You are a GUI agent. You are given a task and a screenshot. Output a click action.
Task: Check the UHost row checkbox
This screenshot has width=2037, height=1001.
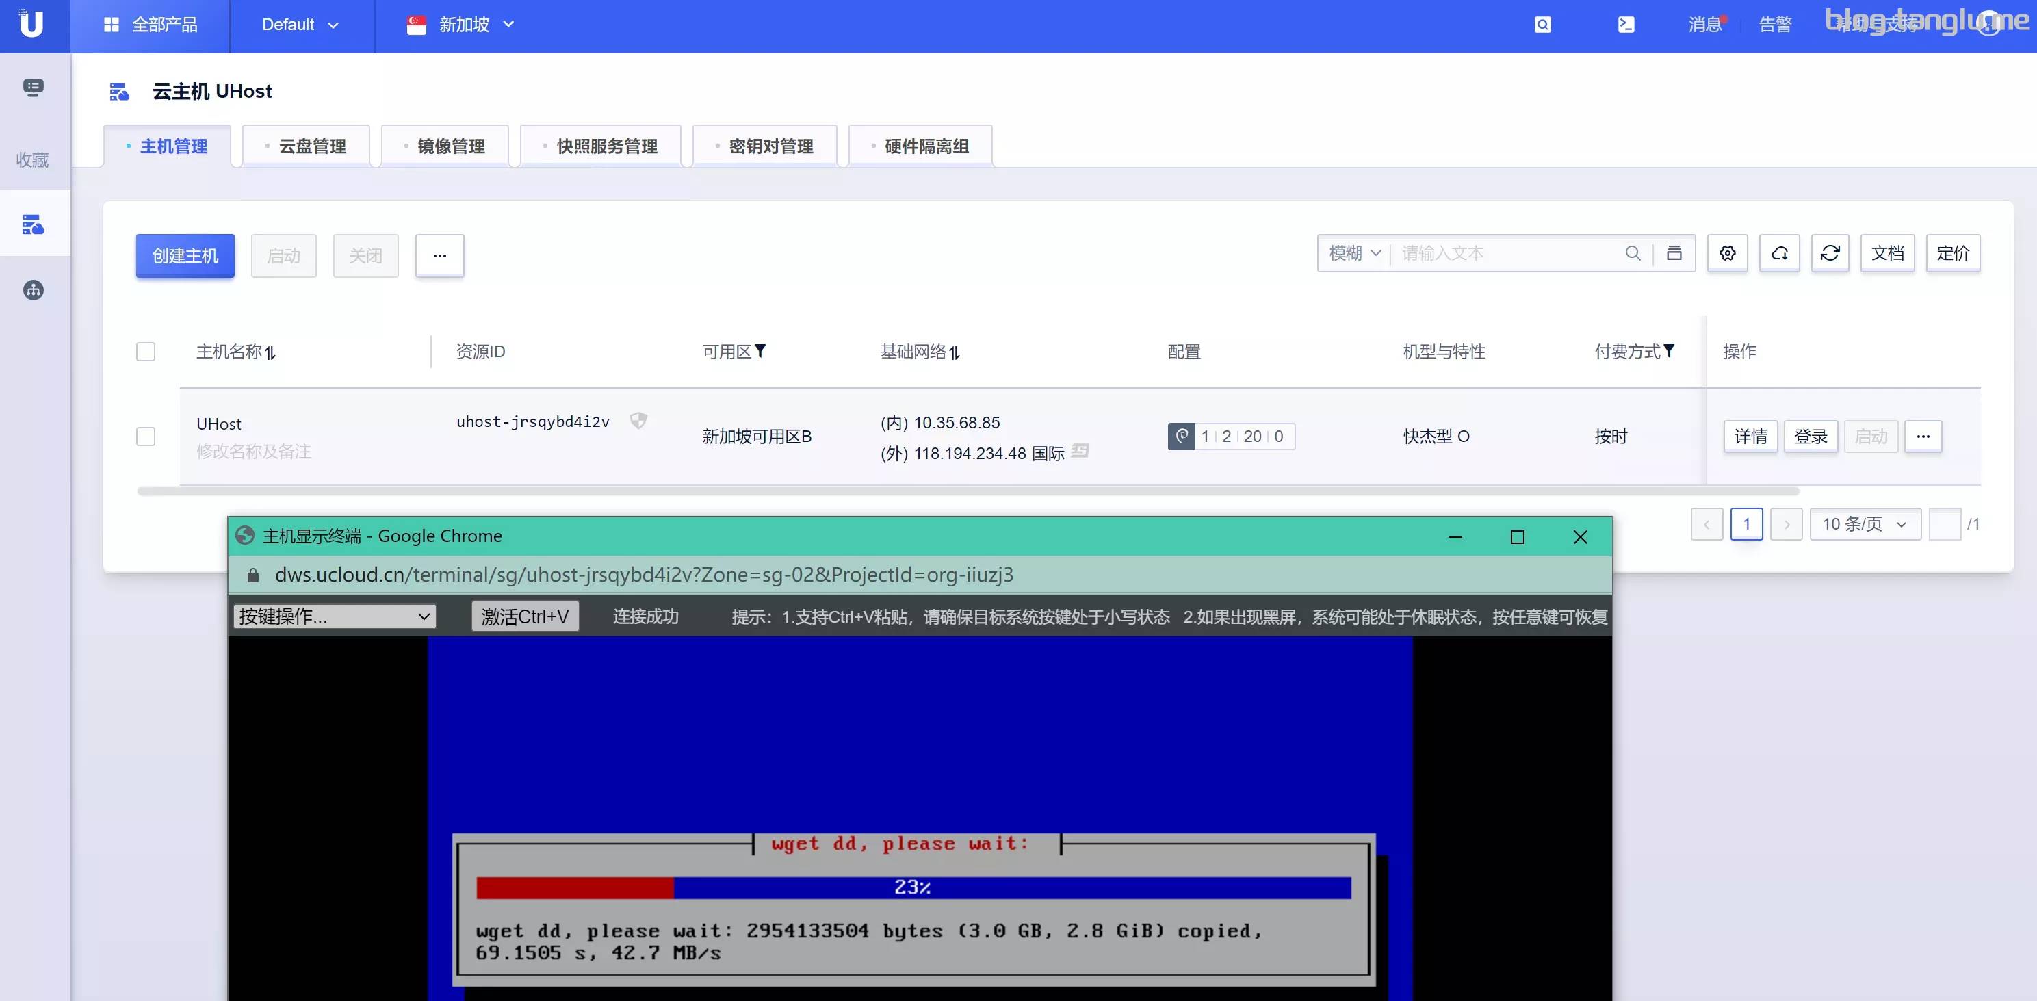(x=146, y=437)
